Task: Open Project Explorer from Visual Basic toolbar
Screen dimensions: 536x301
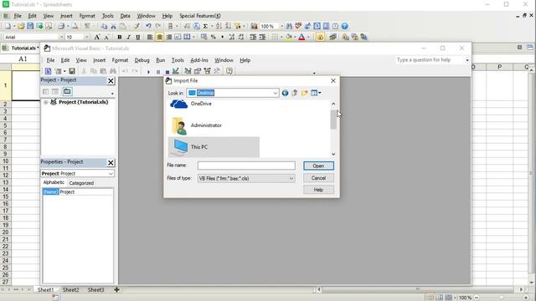Action: coord(188,71)
